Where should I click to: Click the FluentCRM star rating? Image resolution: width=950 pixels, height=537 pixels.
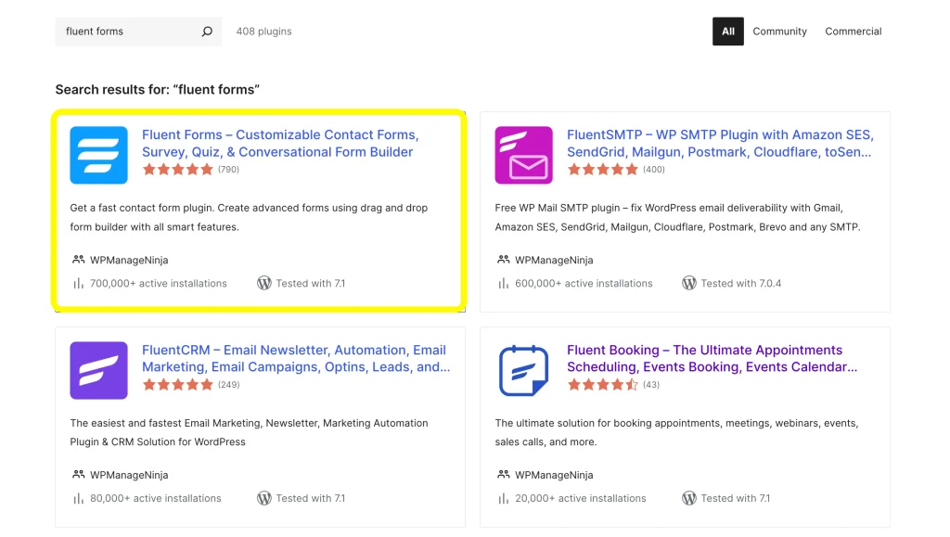click(177, 385)
